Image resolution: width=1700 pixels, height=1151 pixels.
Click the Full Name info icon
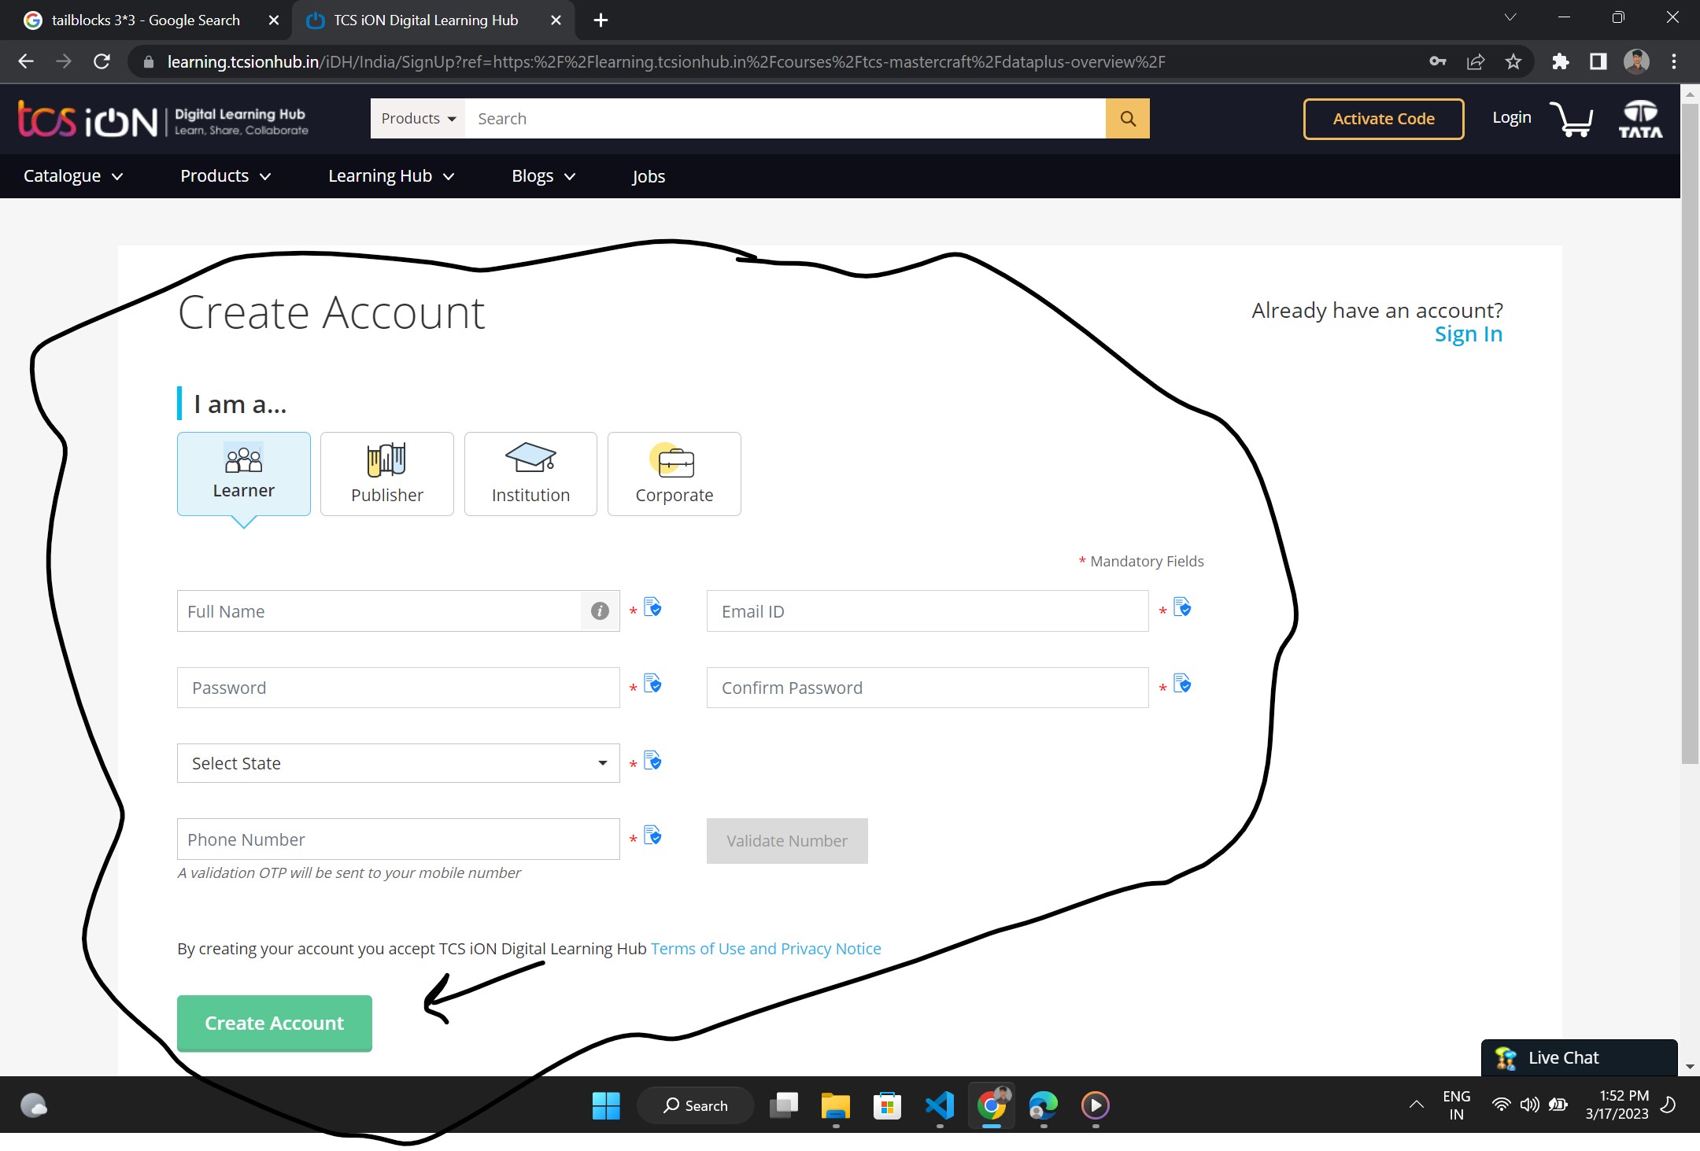(600, 611)
